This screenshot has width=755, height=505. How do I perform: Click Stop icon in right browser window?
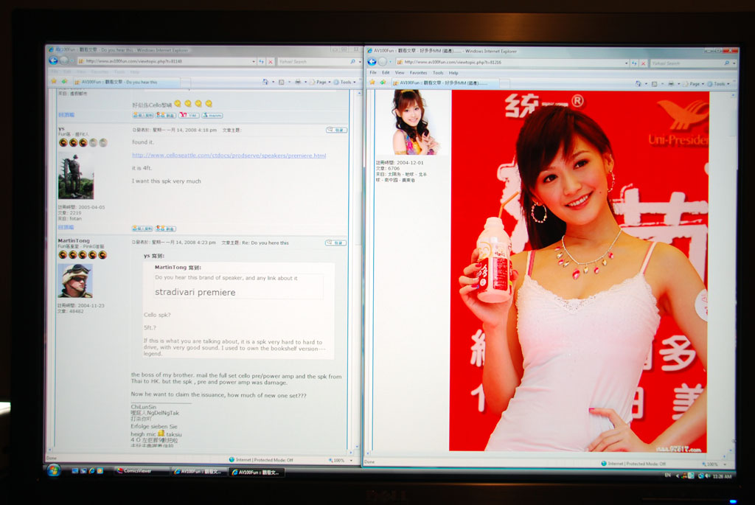pos(642,63)
